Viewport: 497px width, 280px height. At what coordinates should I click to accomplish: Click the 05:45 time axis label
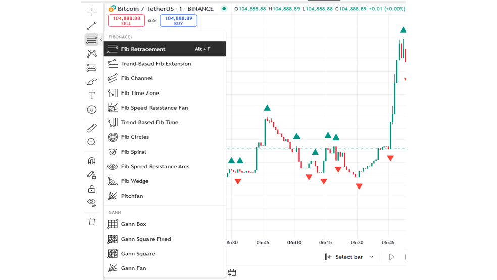click(x=263, y=242)
